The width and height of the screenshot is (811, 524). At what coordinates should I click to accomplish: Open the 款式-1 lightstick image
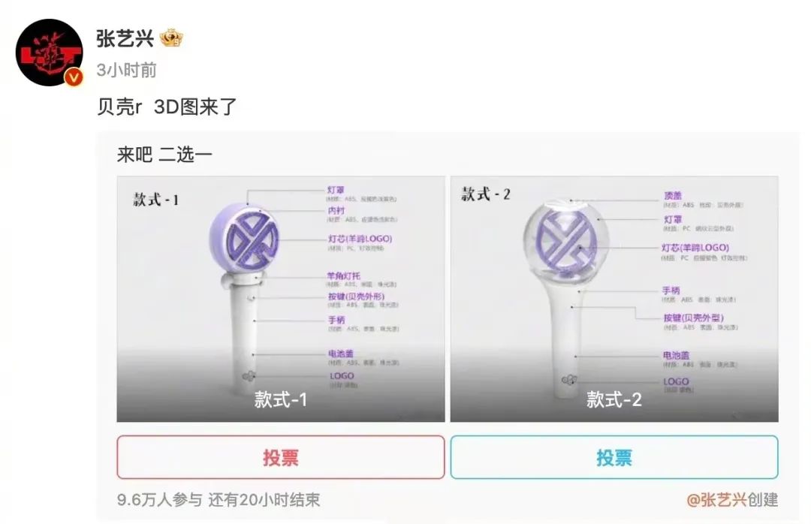click(x=281, y=299)
